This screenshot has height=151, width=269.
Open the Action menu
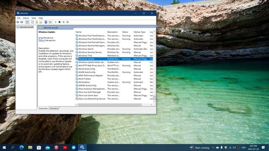(x=26, y=18)
